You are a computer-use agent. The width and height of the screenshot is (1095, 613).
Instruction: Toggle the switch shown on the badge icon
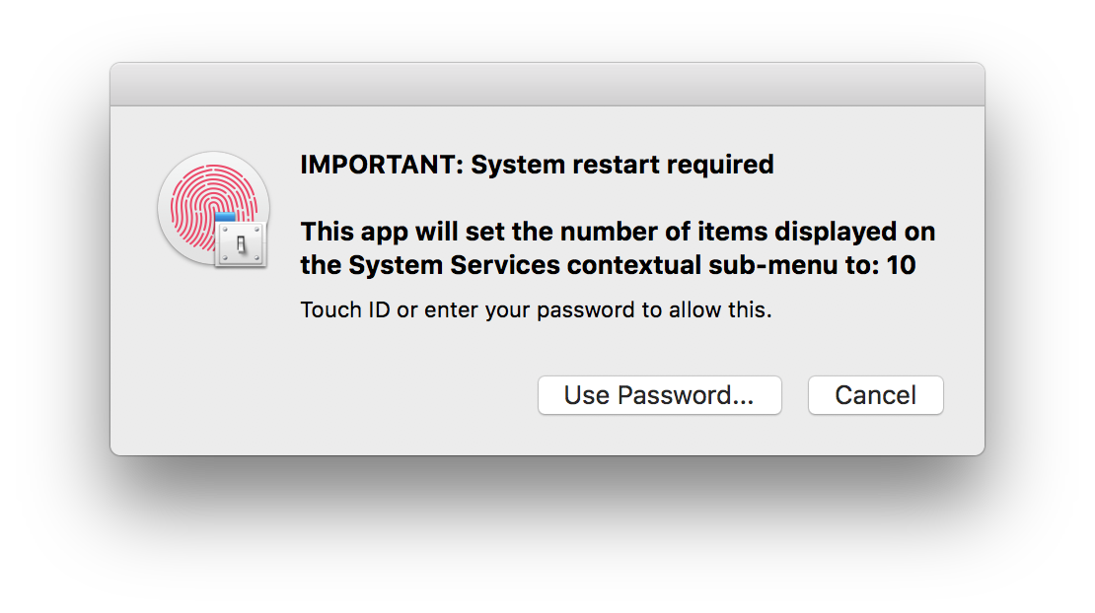[x=240, y=241]
